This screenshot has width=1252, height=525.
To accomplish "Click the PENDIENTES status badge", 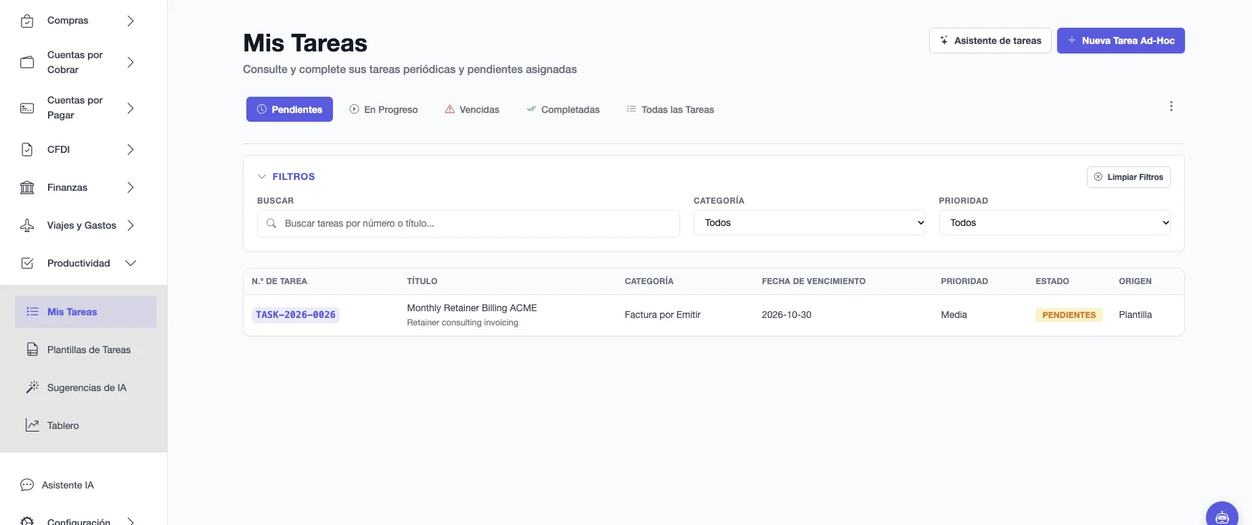I will pos(1069,315).
